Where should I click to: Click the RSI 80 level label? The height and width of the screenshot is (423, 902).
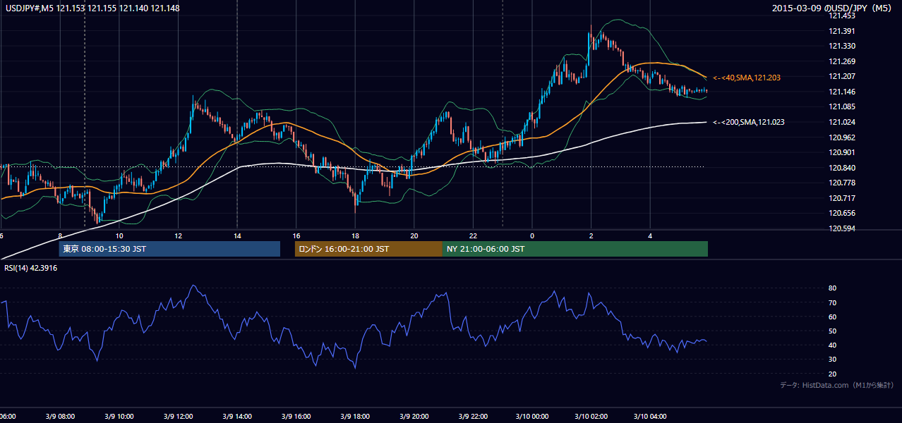click(x=833, y=288)
